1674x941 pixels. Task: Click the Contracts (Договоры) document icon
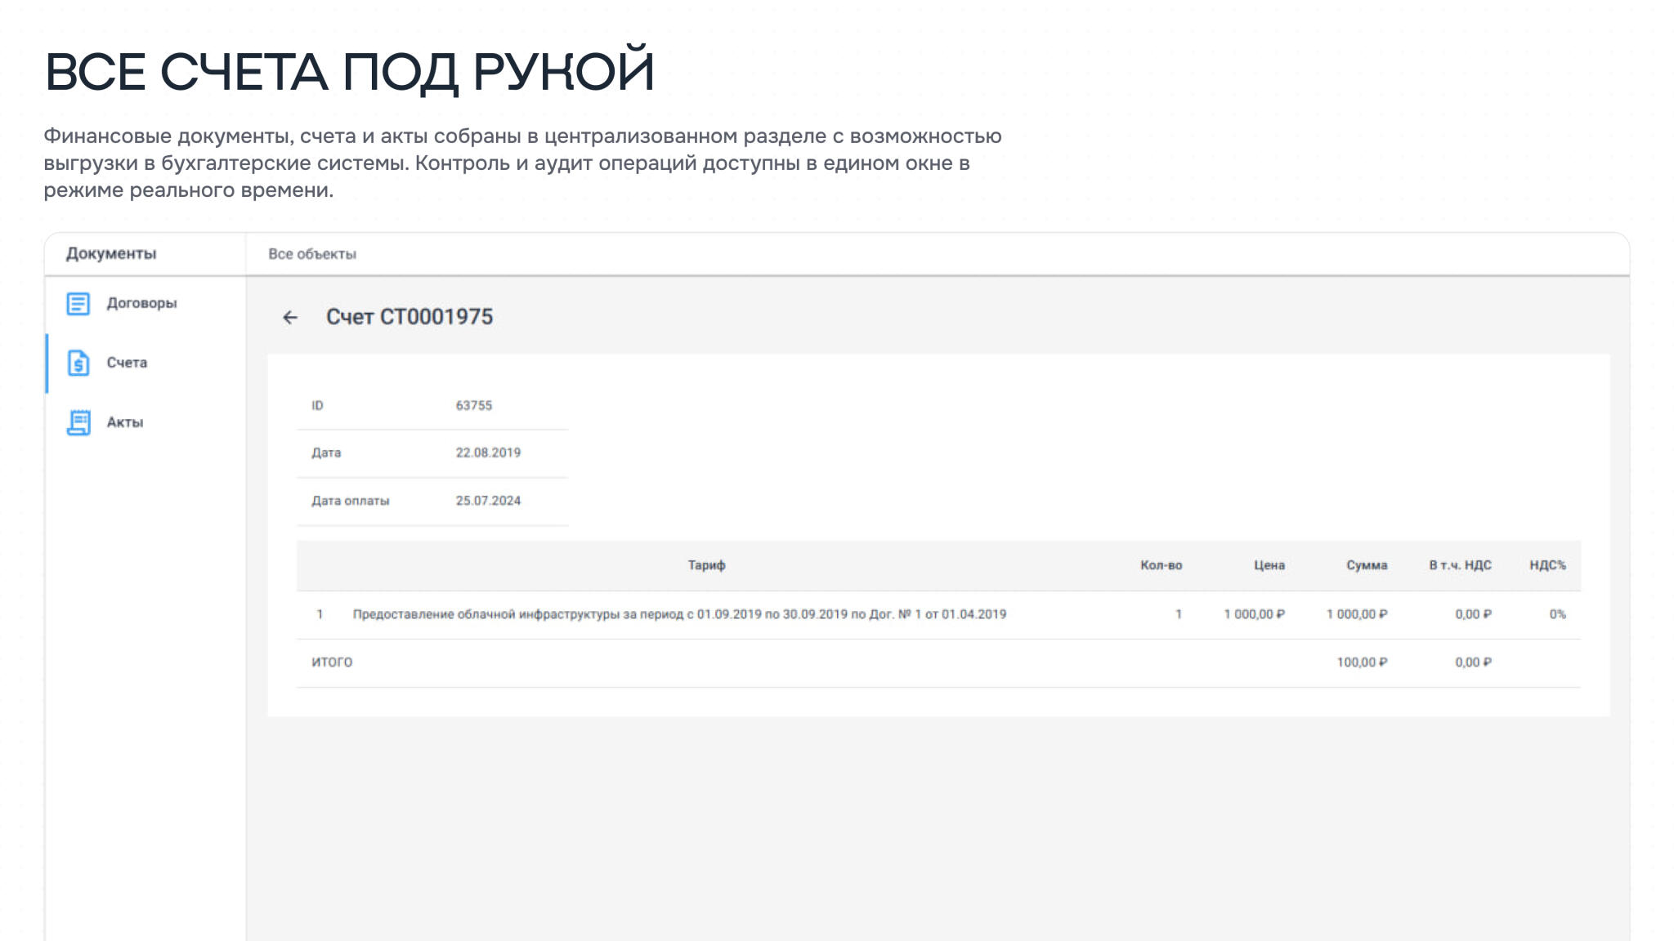[78, 304]
